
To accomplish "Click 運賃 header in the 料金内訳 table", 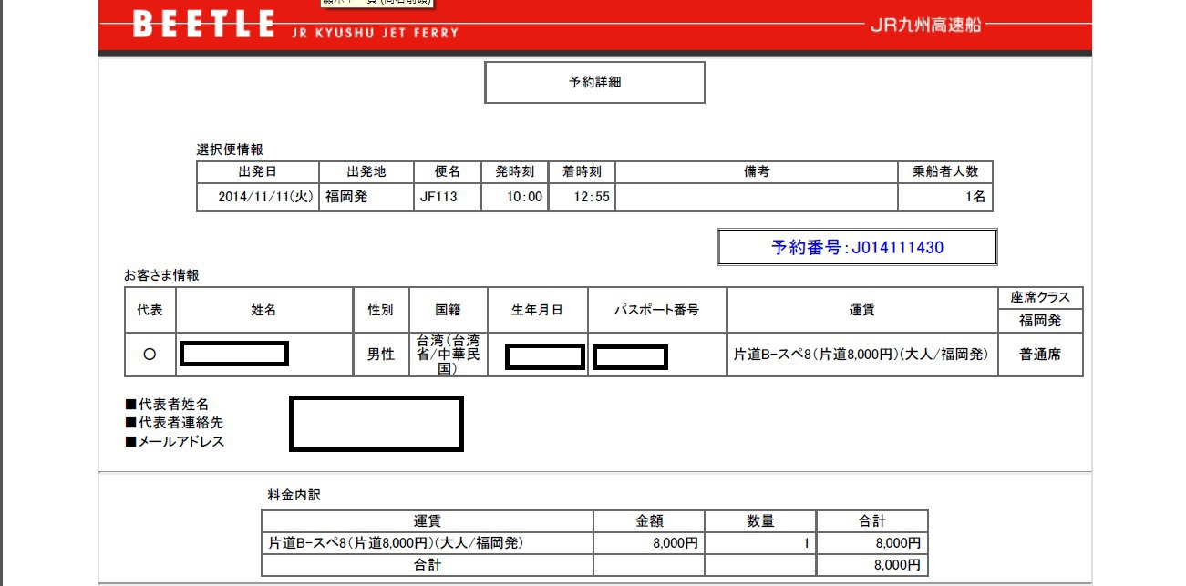I will pyautogui.click(x=427, y=521).
